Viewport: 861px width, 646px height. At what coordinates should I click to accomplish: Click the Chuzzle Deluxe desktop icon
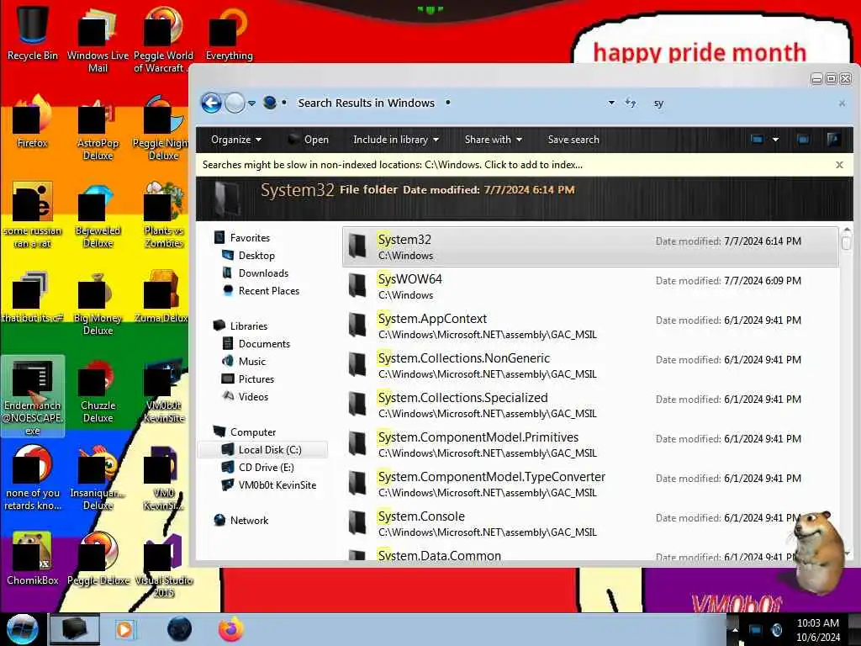pos(98,390)
